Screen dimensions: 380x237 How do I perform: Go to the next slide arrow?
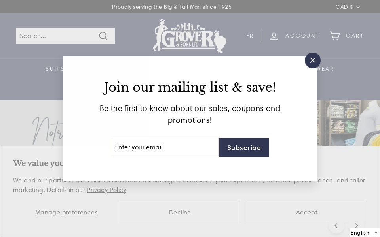356,226
